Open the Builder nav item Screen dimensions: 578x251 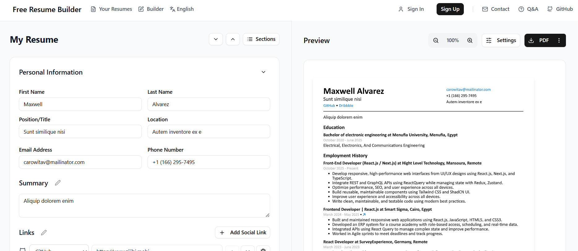pyautogui.click(x=151, y=9)
